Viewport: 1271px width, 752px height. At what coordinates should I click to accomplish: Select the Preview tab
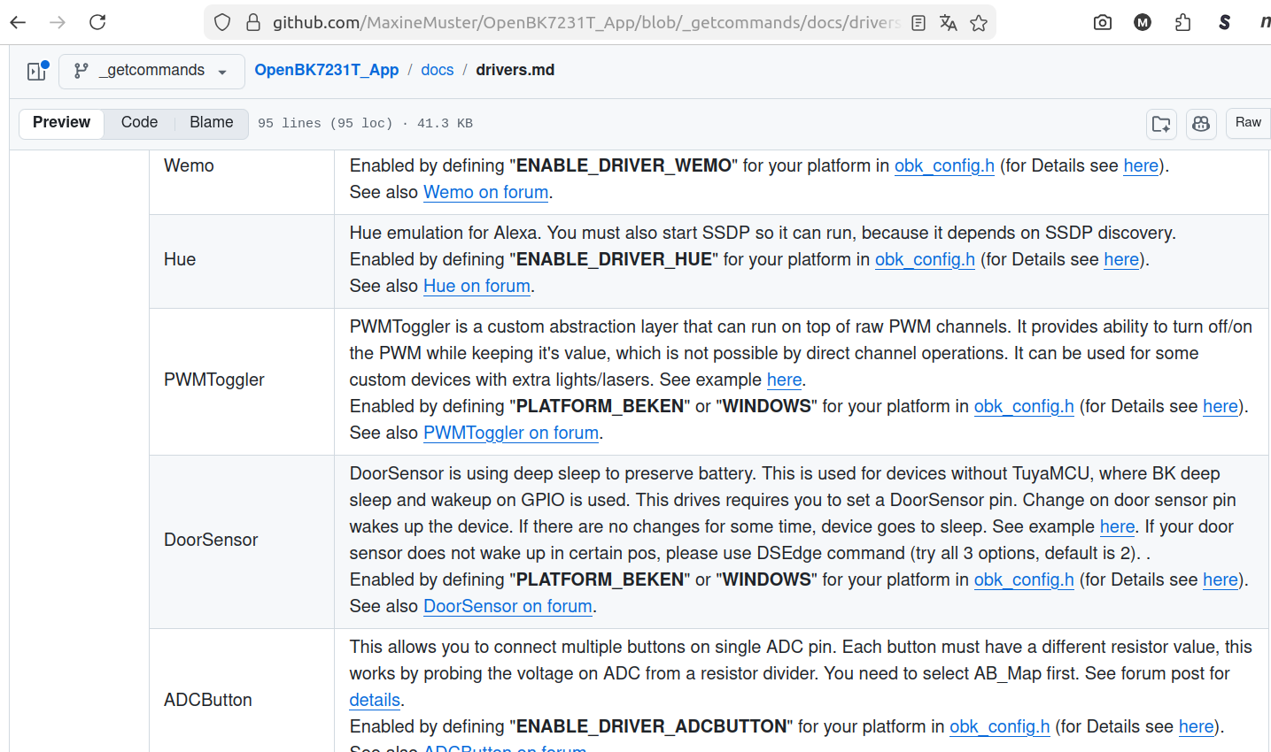pyautogui.click(x=61, y=123)
